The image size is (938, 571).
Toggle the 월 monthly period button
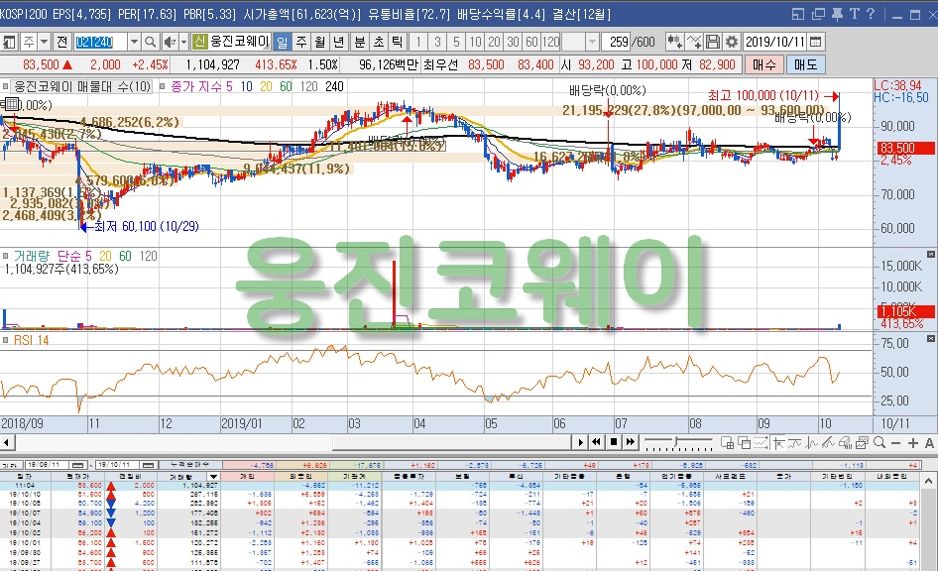click(x=320, y=42)
